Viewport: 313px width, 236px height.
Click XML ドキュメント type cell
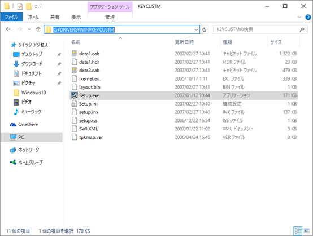point(238,129)
